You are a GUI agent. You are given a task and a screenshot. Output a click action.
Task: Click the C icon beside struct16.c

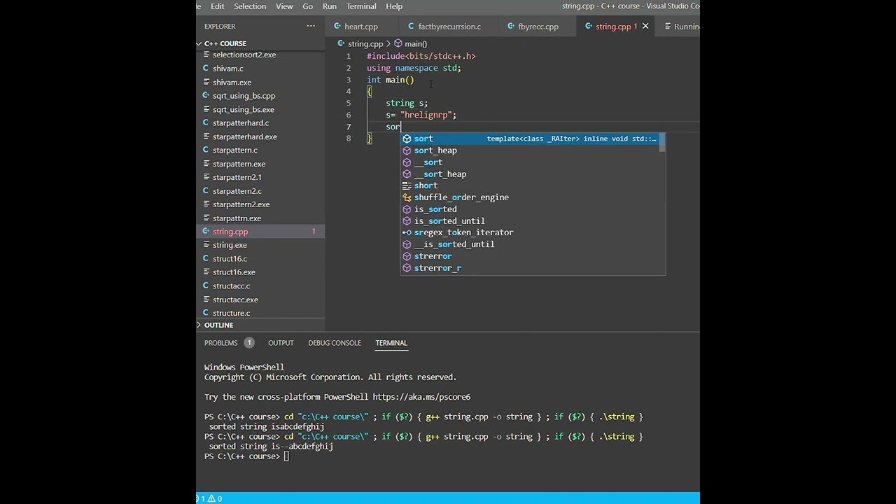click(x=206, y=258)
